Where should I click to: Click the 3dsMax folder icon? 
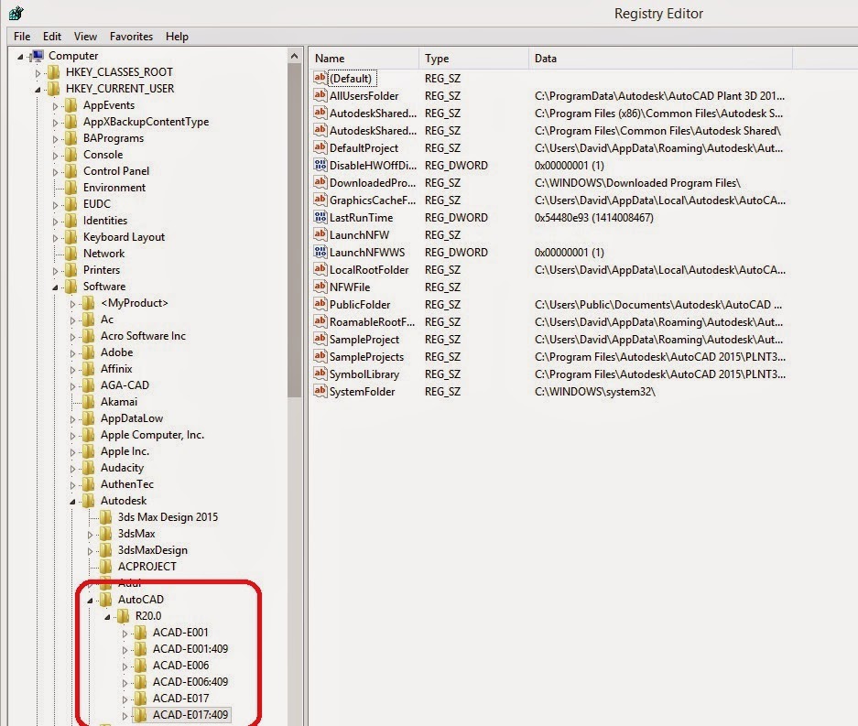pyautogui.click(x=105, y=533)
